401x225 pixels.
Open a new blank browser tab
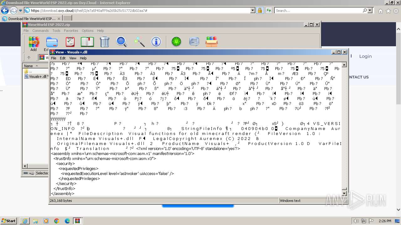[x=67, y=18]
